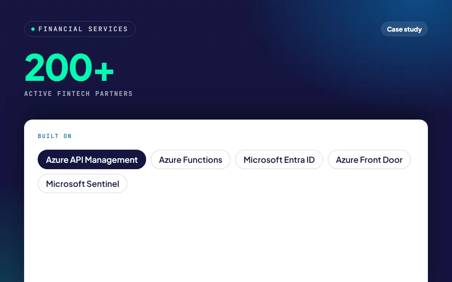The height and width of the screenshot is (282, 452).
Task: Click the word study in the badge
Action: (x=413, y=29)
